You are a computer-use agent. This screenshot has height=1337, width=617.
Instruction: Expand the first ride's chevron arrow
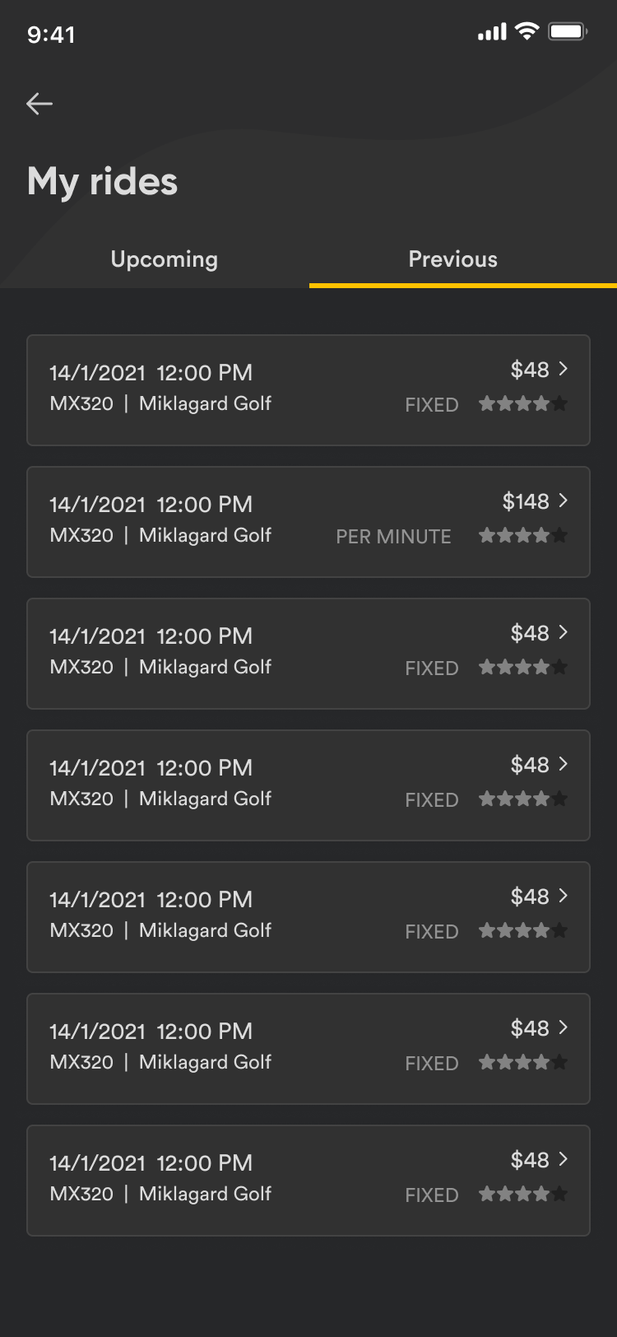point(564,369)
